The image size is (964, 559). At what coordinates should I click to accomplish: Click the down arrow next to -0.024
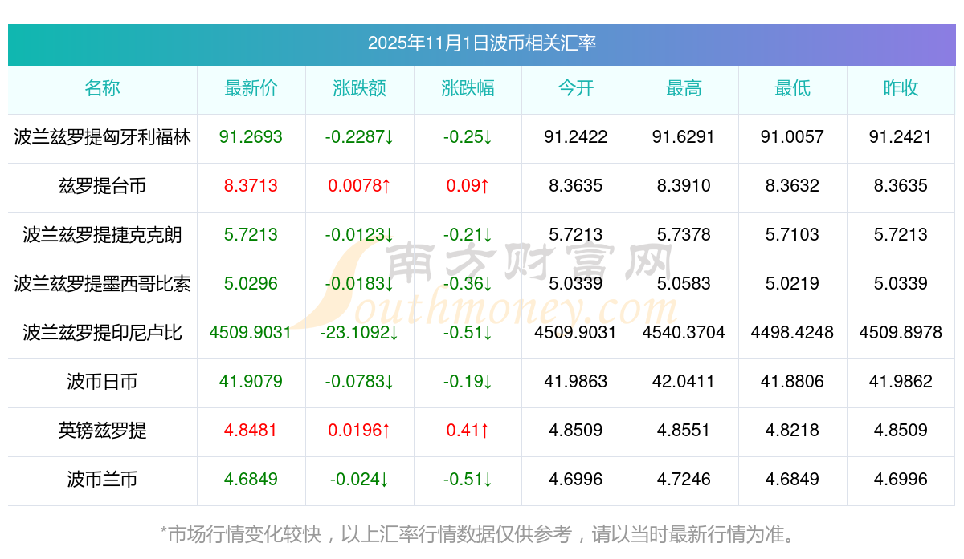tap(386, 479)
